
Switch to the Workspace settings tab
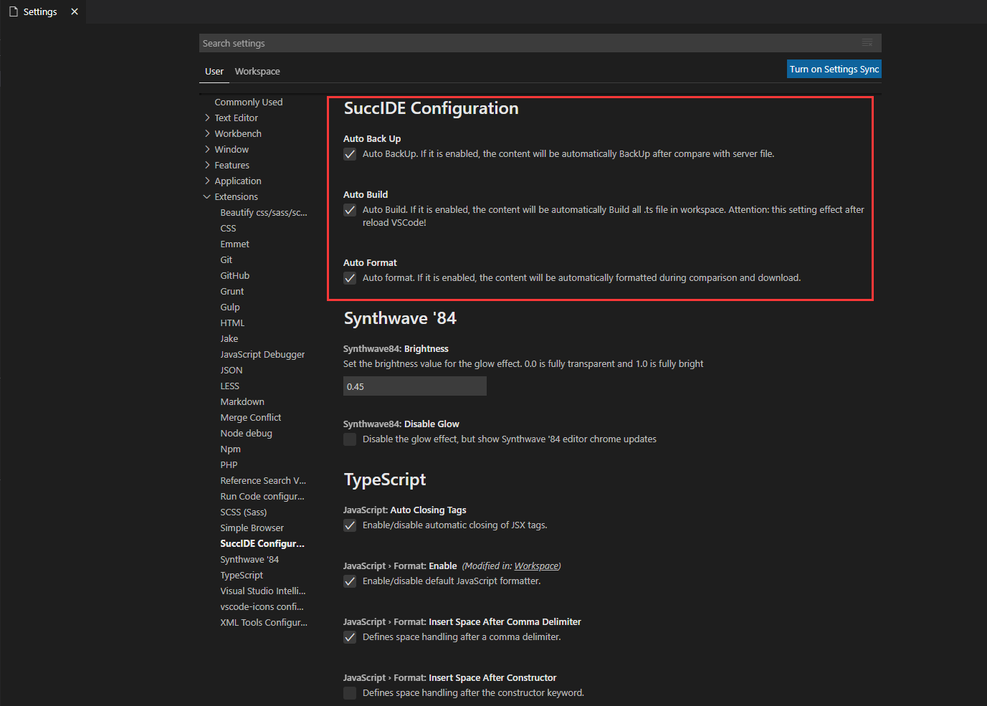[x=257, y=72]
